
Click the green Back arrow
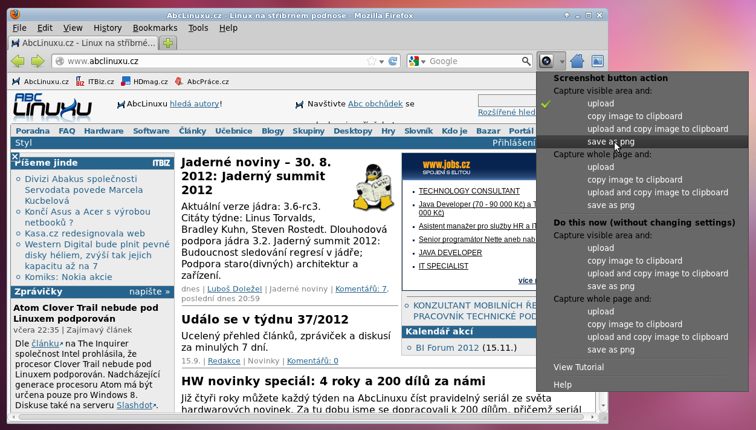click(18, 61)
